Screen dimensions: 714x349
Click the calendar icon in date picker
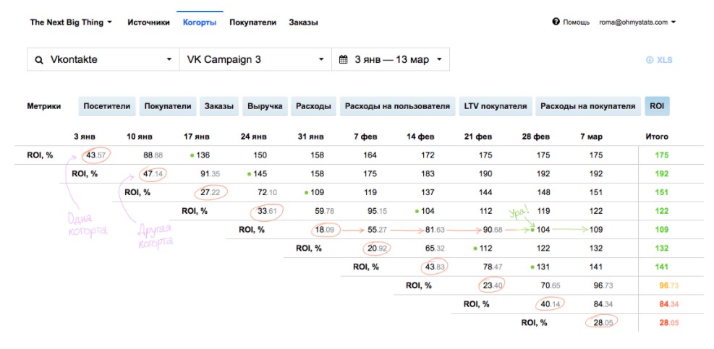(344, 59)
